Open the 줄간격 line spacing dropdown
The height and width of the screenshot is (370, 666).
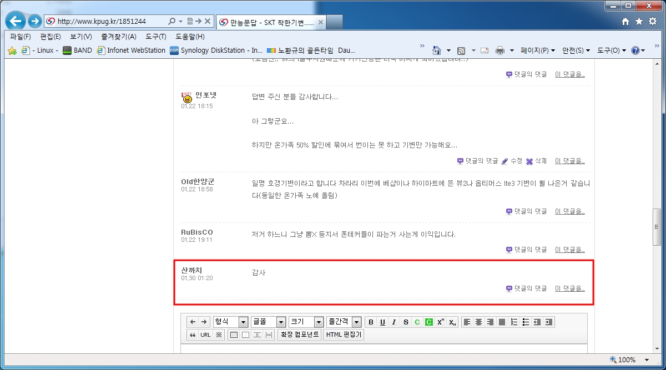tap(344, 322)
